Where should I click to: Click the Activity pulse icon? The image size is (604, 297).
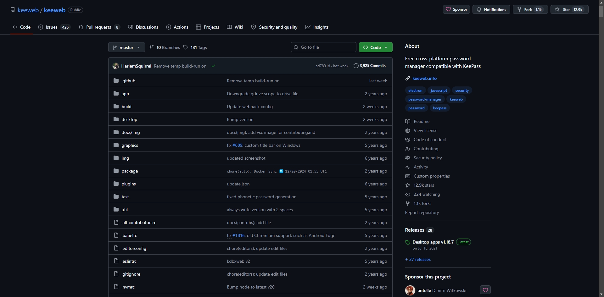coord(408,167)
